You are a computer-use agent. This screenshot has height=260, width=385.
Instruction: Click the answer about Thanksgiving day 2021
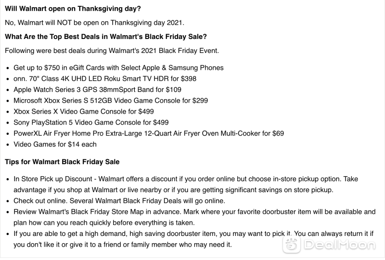pos(94,23)
